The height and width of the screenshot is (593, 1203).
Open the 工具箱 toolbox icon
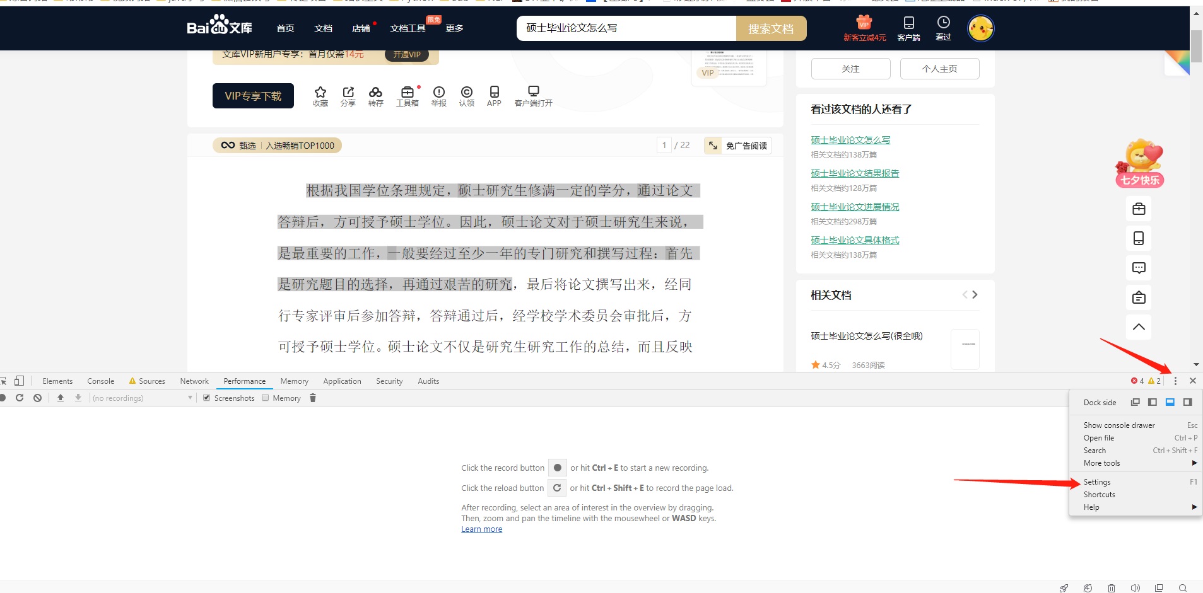point(407,92)
